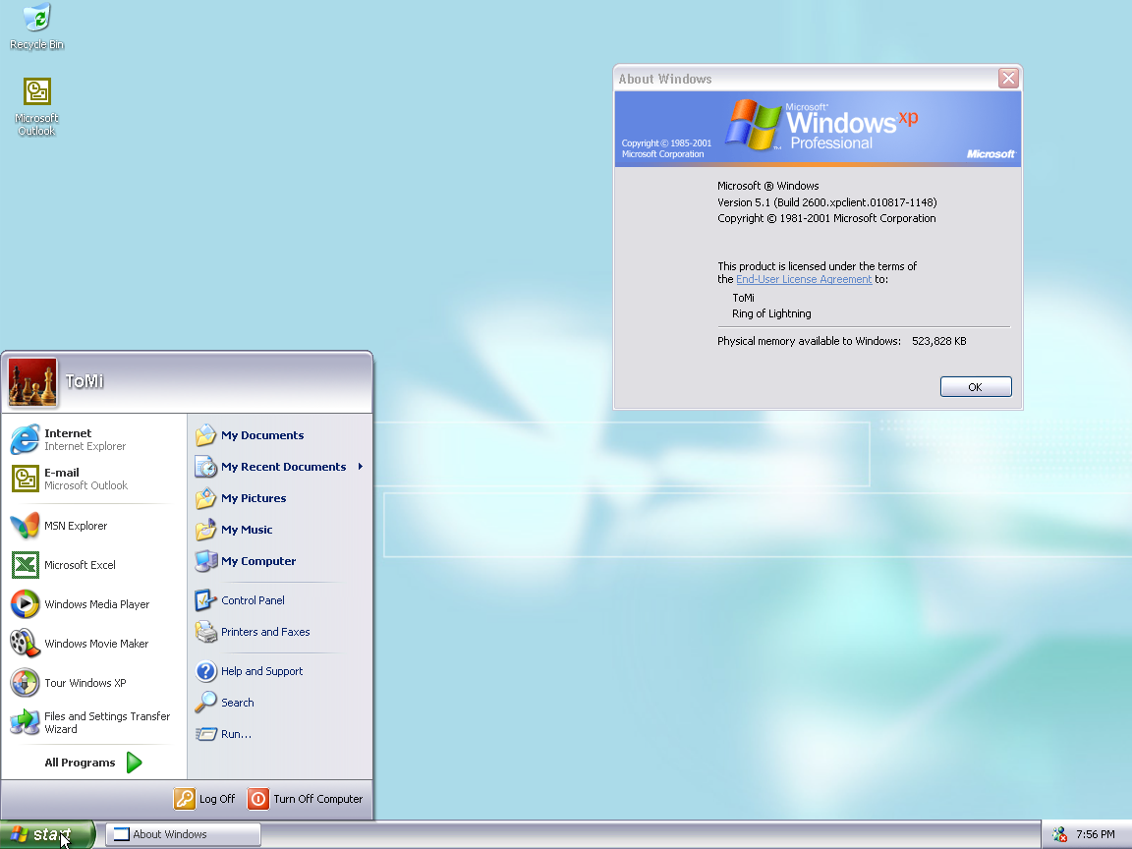Expand All Programs list
Viewport: 1132px width, 849px height.
[x=93, y=763]
